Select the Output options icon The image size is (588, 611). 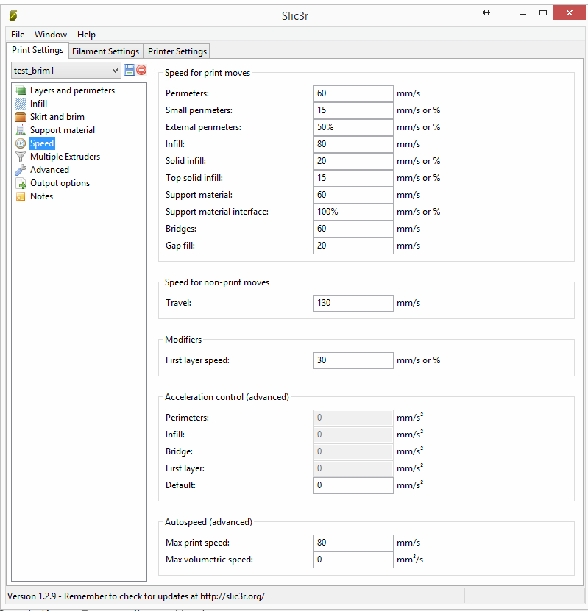point(21,183)
